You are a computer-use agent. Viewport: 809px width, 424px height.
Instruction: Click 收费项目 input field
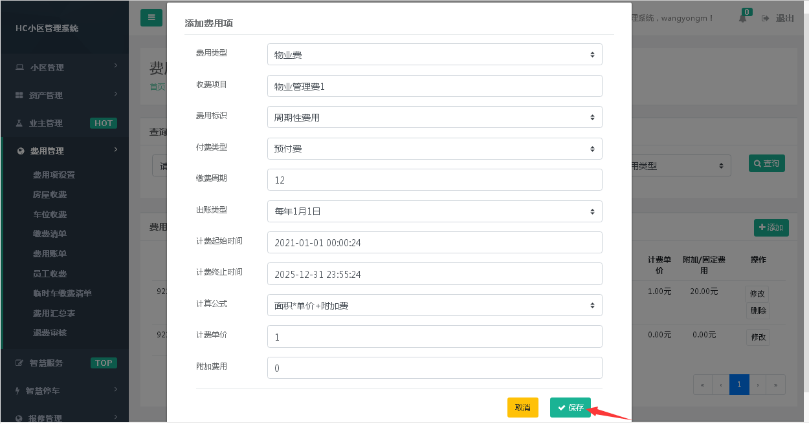(x=434, y=86)
